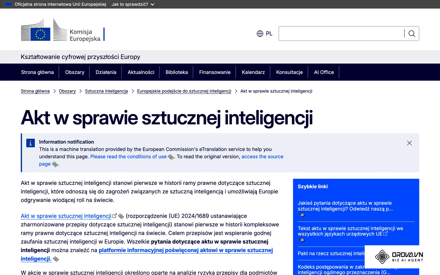Open Konsultacje navigation item
The image size is (440, 275).
click(x=289, y=72)
